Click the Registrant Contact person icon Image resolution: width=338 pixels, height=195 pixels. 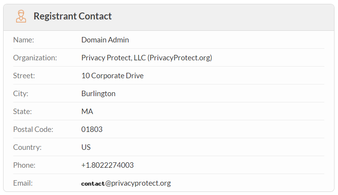point(21,16)
